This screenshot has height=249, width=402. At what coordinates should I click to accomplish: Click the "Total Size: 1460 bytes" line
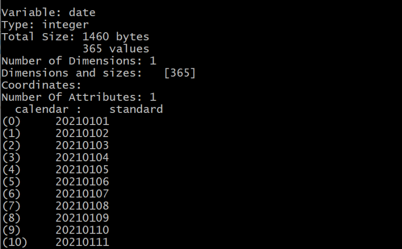[75, 36]
